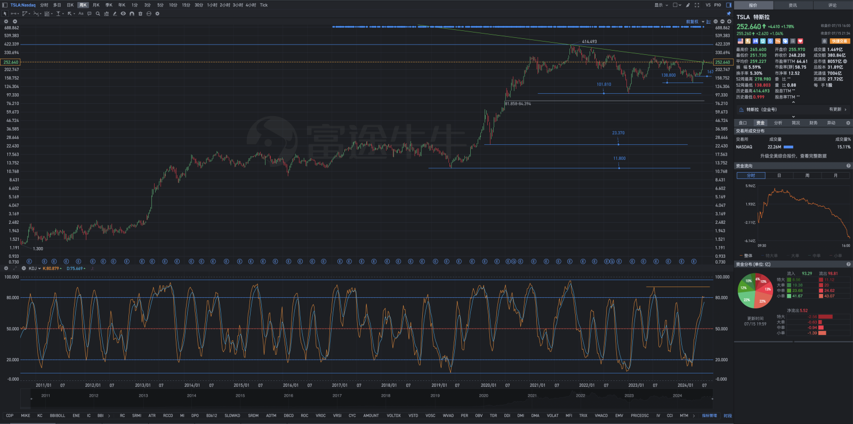Screen dimensions: 853x424
Task: Open the 前复权 adjustment dropdown
Action: point(695,21)
